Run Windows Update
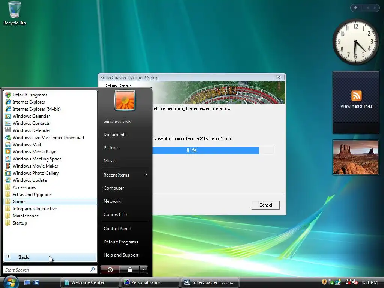This screenshot has width=384, height=288. click(x=30, y=180)
